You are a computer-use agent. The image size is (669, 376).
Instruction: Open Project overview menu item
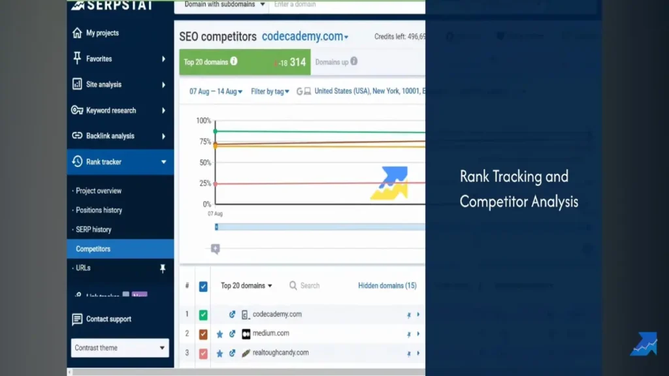(x=99, y=191)
